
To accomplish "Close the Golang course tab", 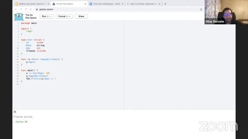I will [x=159, y=4].
